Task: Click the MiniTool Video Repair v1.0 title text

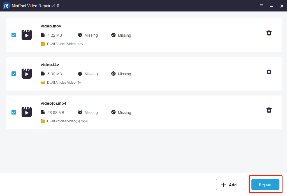Action: [x=35, y=6]
